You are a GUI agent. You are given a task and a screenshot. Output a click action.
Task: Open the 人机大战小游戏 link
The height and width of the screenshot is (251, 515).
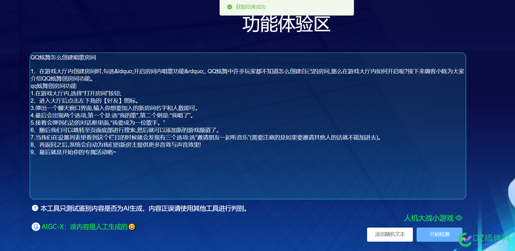click(429, 218)
